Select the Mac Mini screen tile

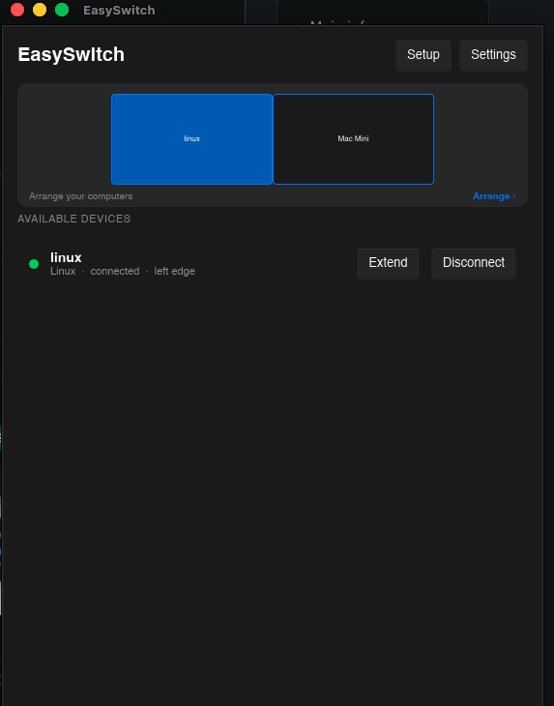click(353, 138)
